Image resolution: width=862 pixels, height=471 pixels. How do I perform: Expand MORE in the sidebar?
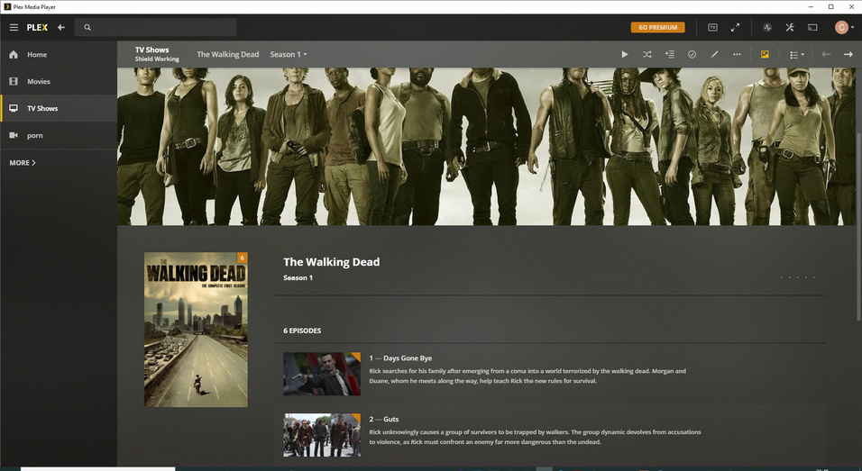(x=23, y=162)
